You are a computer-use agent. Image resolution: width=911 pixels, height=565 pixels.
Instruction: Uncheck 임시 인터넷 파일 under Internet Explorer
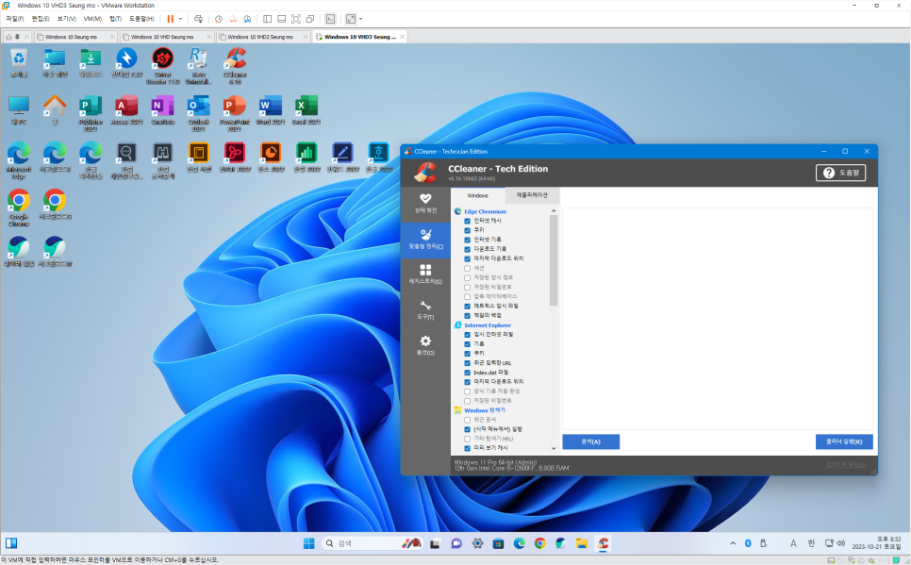click(467, 335)
